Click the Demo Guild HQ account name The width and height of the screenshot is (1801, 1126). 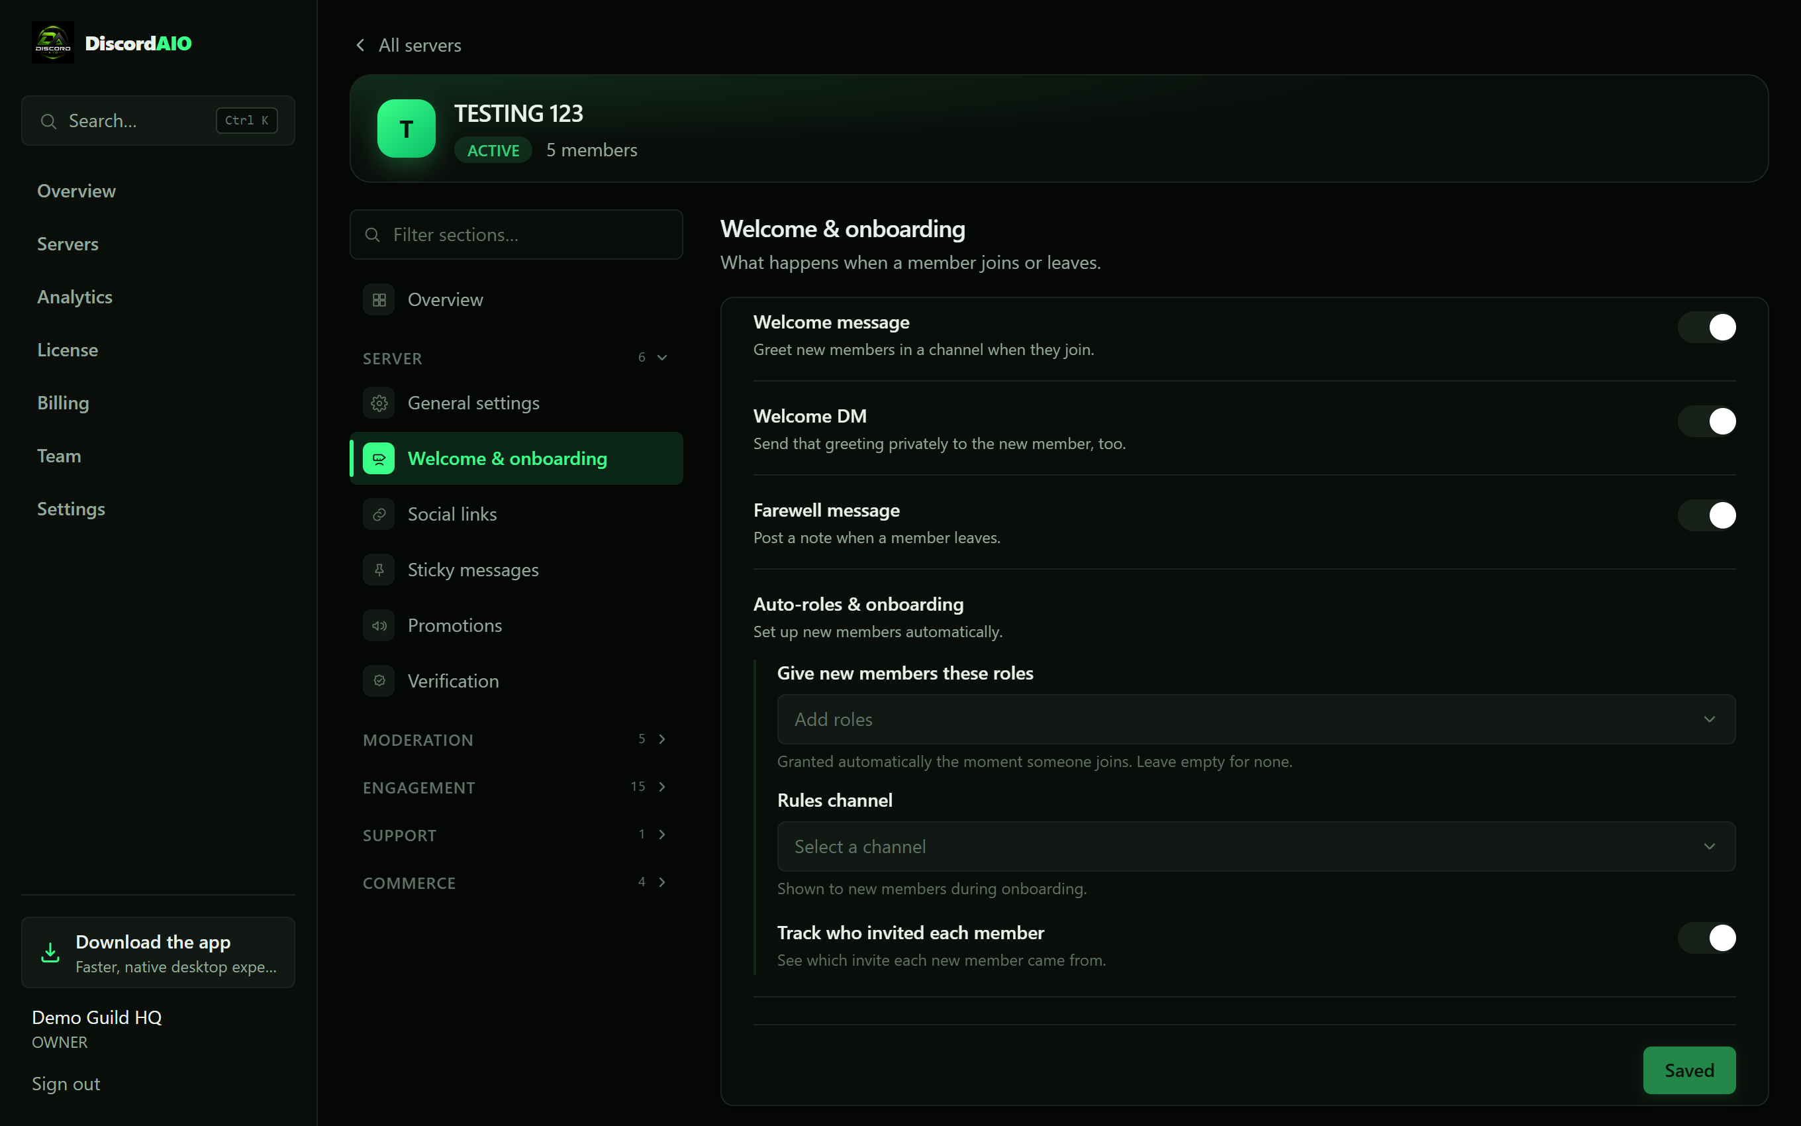[x=97, y=1018]
